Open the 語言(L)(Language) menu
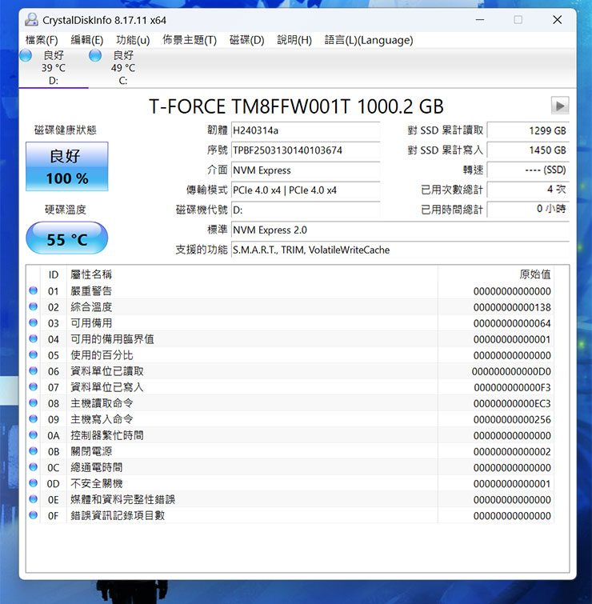Screen dimensions: 592x604 (369, 40)
